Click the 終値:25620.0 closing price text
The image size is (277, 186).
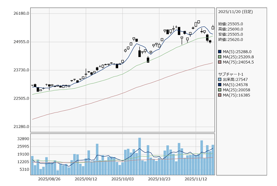[x=231, y=39]
